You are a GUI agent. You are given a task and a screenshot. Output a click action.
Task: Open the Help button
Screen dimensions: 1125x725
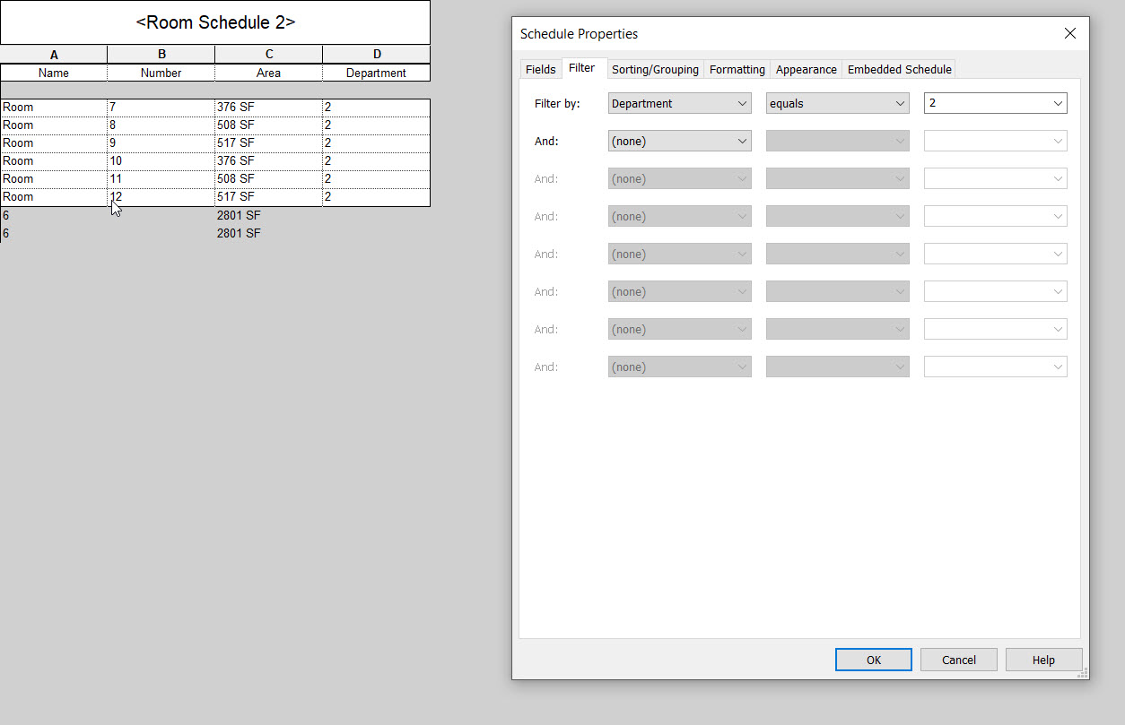tap(1043, 659)
